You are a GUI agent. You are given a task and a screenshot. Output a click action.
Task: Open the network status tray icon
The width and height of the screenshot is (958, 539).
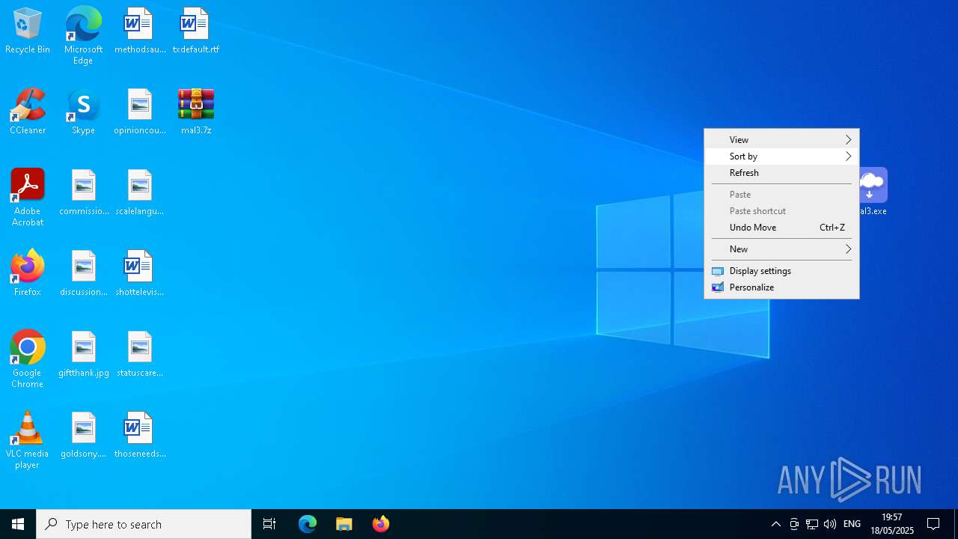tap(812, 524)
